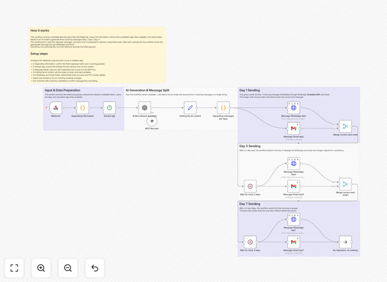Select the Input & Data Preparation title
The image size is (387, 282).
click(63, 90)
